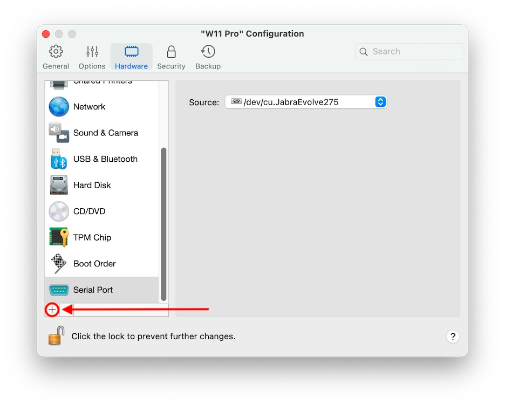Click the blue Source popup arrows

pyautogui.click(x=380, y=102)
